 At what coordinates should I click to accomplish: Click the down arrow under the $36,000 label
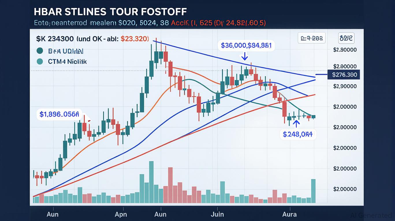pyautogui.click(x=245, y=56)
